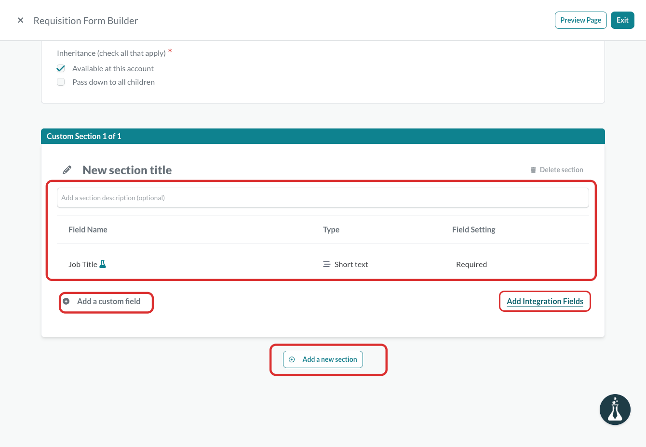Click the Exit button
This screenshot has width=646, height=447.
pos(622,20)
